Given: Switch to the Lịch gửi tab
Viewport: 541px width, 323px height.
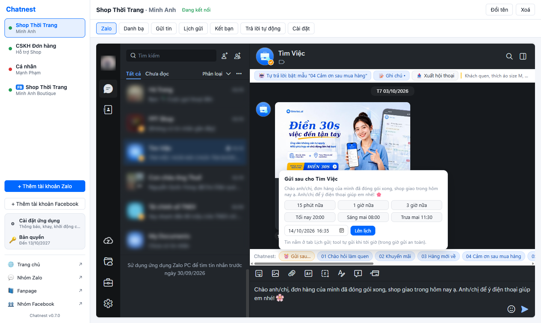Looking at the screenshot, I should [193, 29].
